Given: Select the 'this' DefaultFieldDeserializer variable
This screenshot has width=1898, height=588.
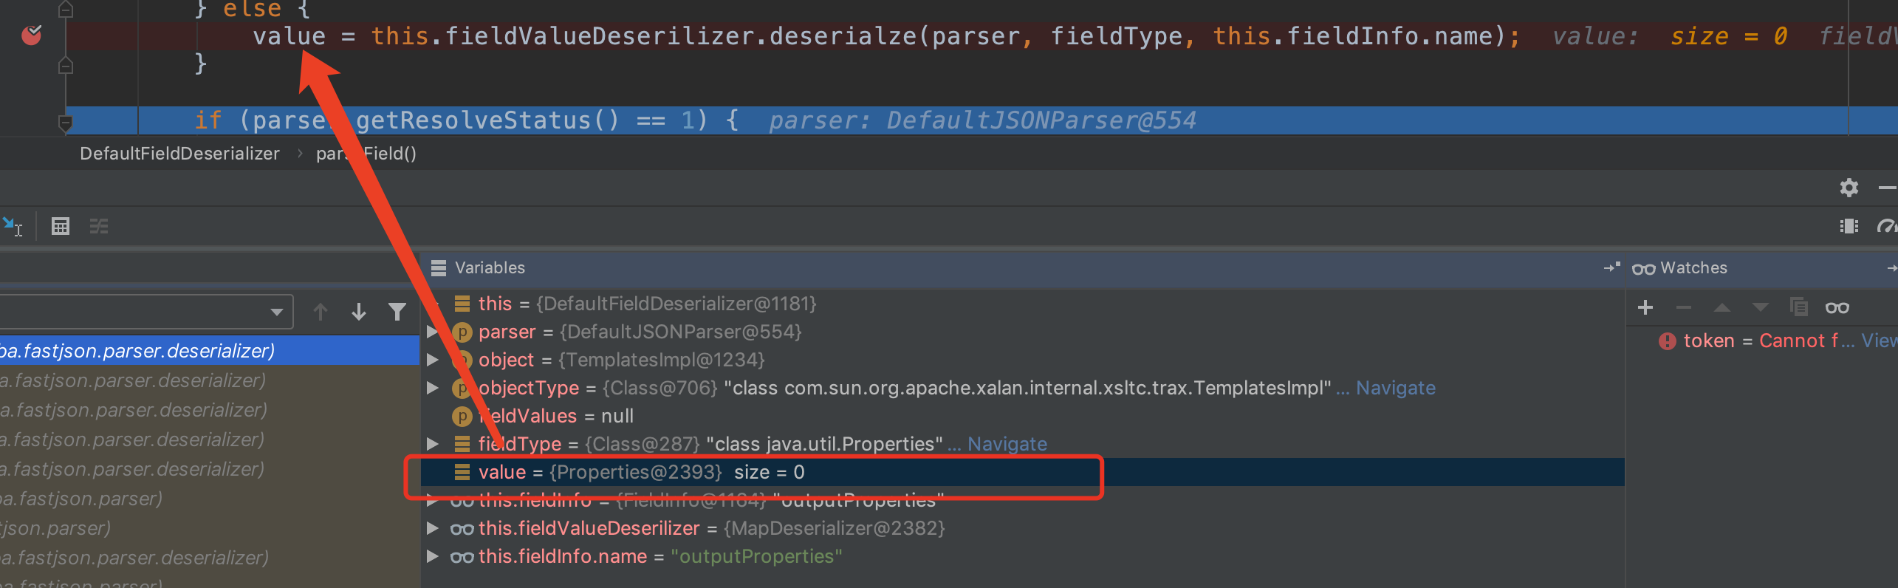Looking at the screenshot, I should 647,304.
